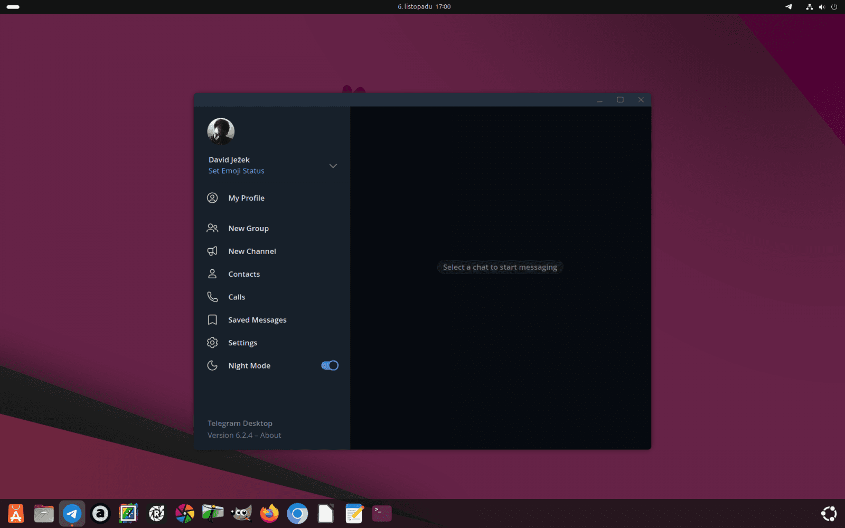Open the system status menu power icon
Screen dimensions: 845x528
[x=834, y=7]
